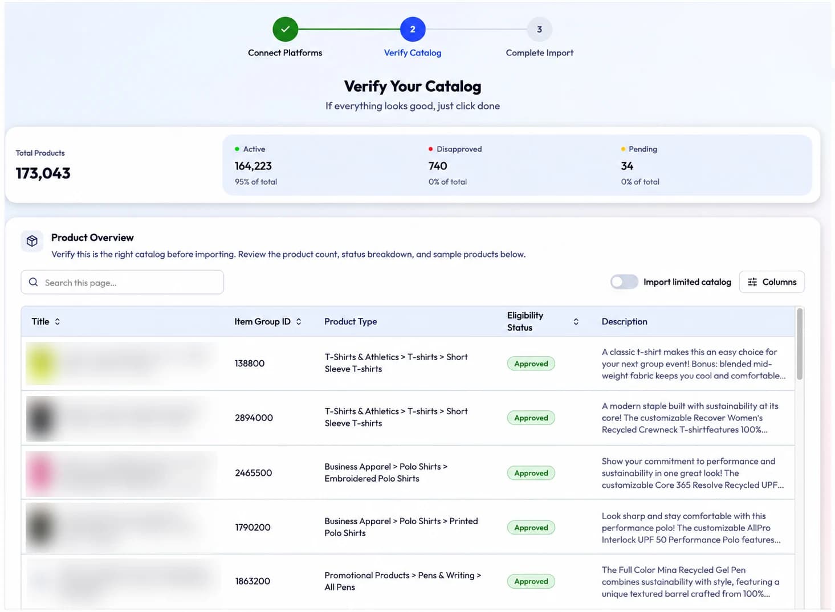The width and height of the screenshot is (835, 612).
Task: Toggle Import limited catalog switch
Action: 624,282
